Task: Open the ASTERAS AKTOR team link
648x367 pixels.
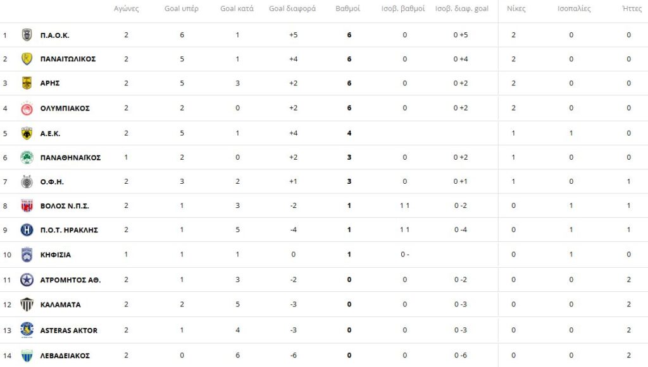Action: click(68, 330)
